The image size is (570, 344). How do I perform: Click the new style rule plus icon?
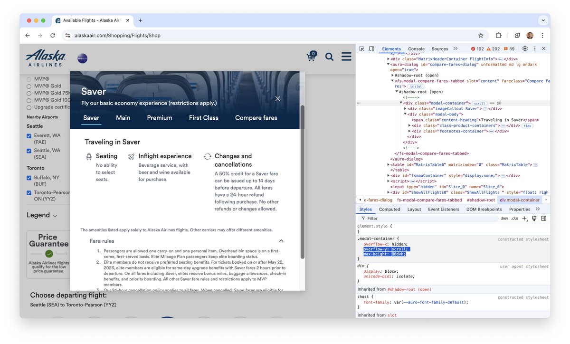pos(524,219)
